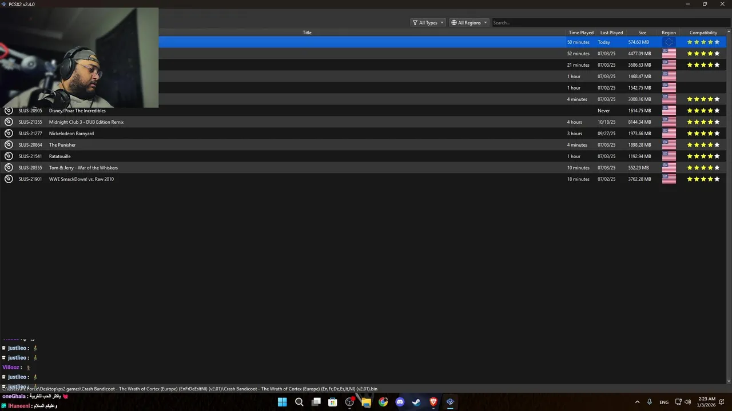Click the "Never" last played cell
Viewport: 732px width, 411px height.
click(604, 111)
